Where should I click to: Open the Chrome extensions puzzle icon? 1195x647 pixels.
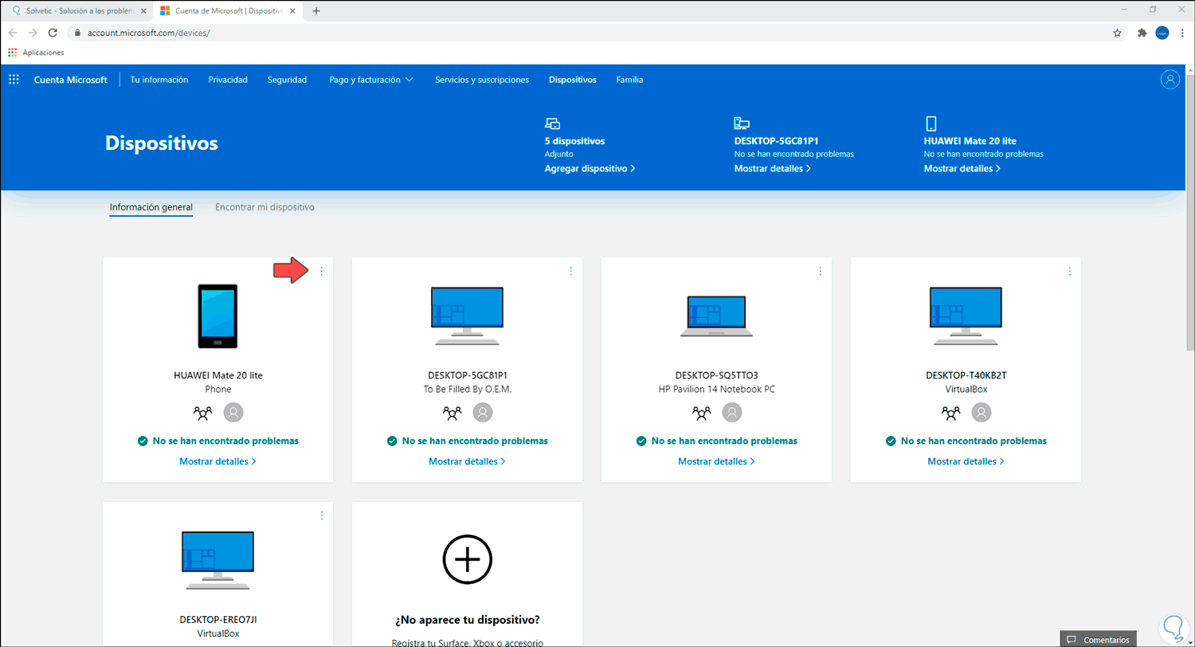[1142, 33]
